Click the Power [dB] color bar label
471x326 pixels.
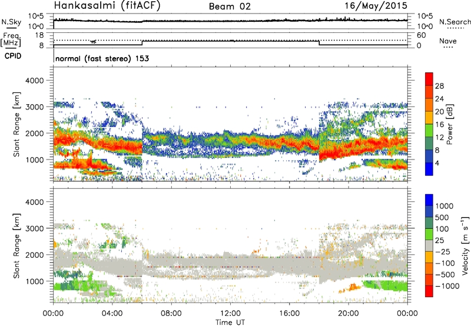pyautogui.click(x=449, y=124)
